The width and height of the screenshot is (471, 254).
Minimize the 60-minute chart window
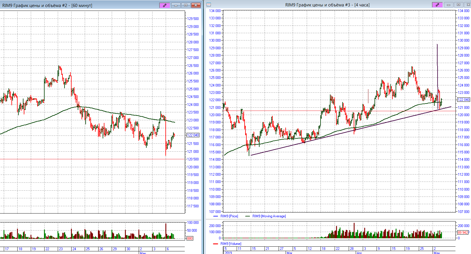pyautogui.click(x=176, y=5)
